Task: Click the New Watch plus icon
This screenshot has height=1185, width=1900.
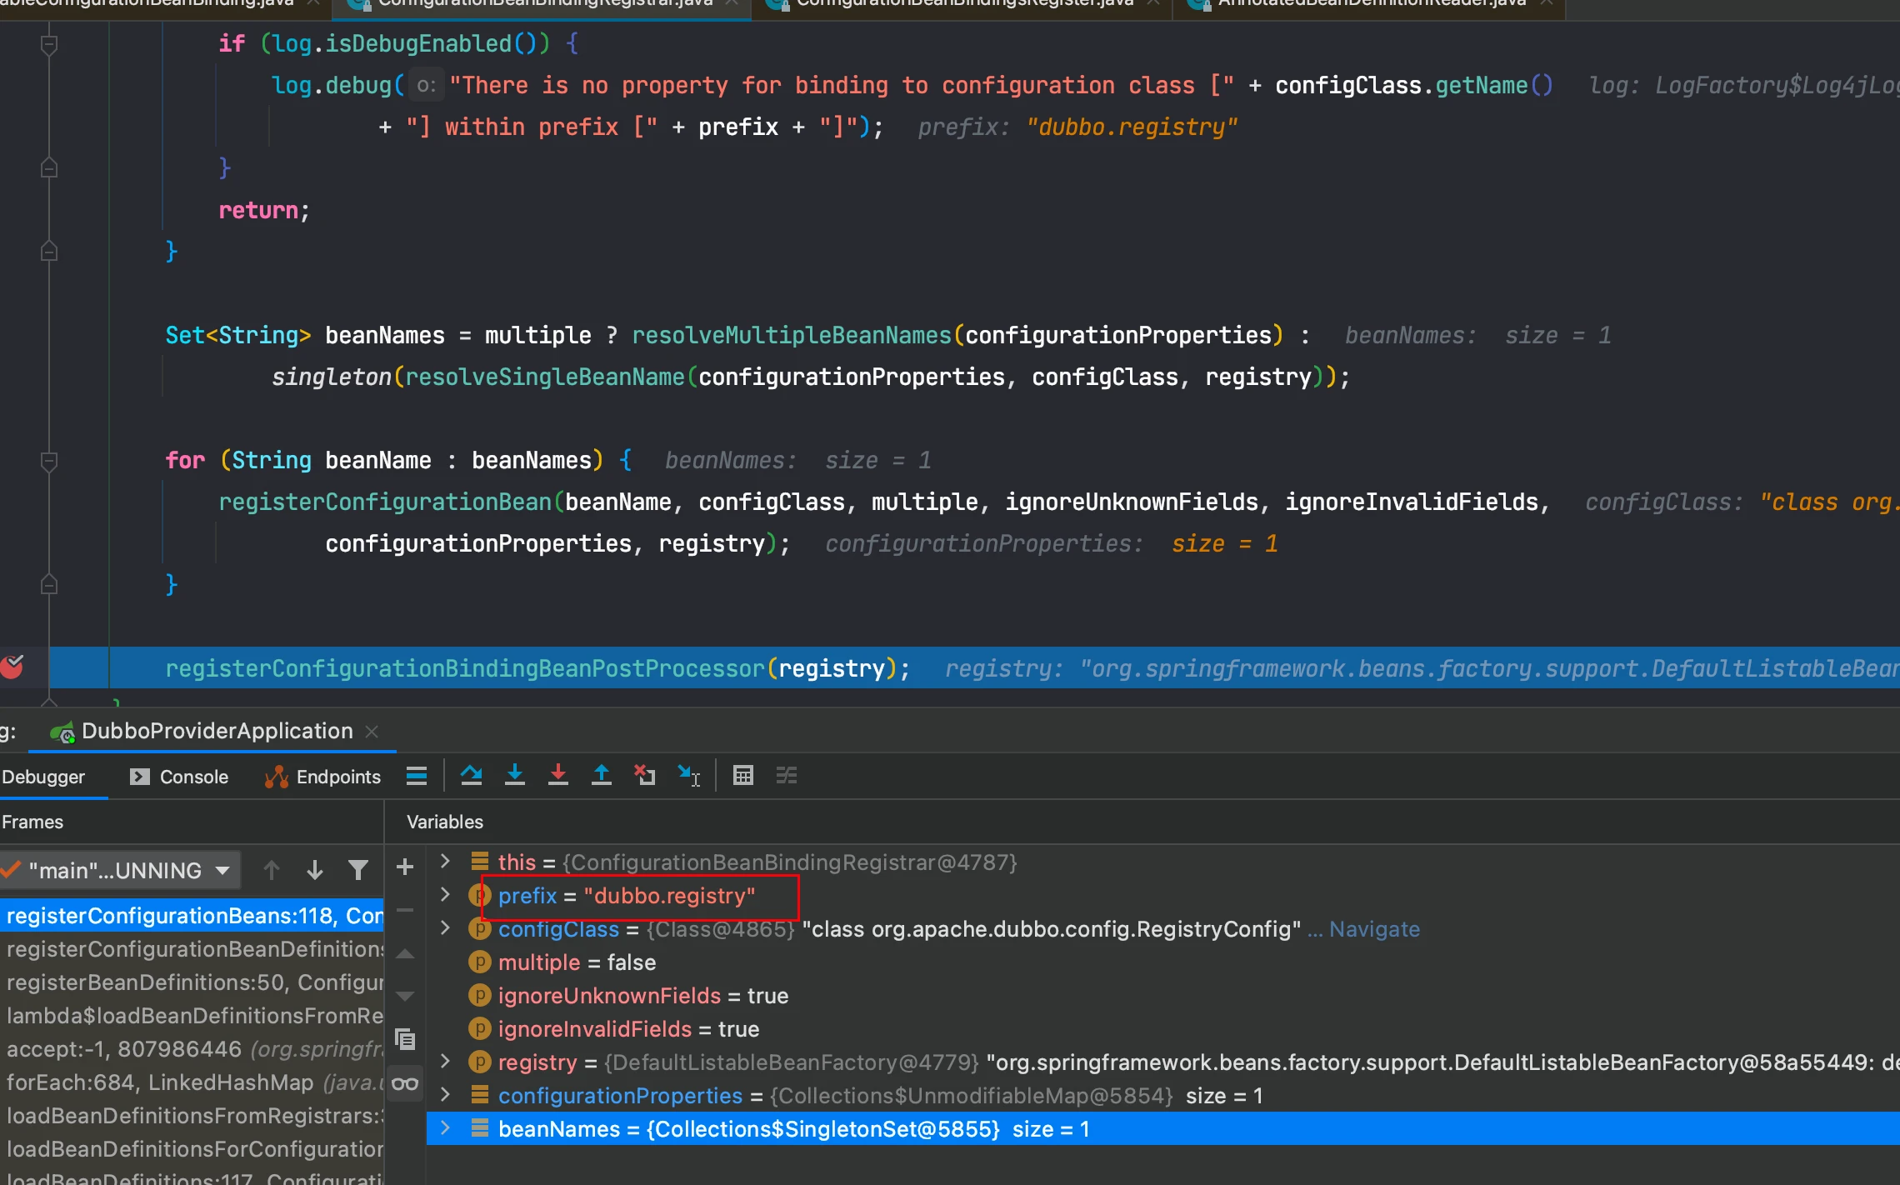Action: [x=405, y=867]
